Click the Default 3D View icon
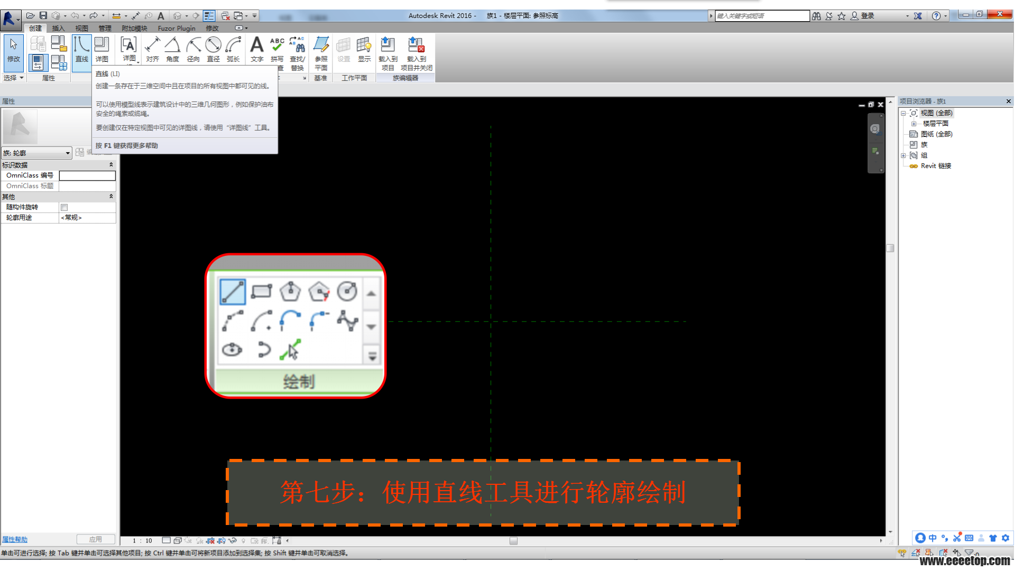The width and height of the screenshot is (1015, 571). 178,16
